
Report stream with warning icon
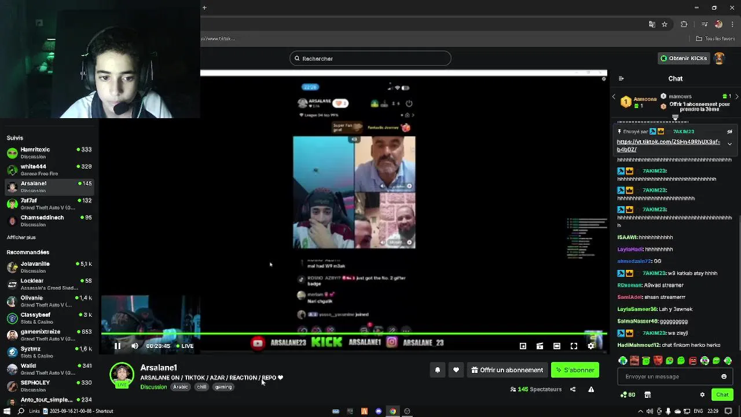pyautogui.click(x=591, y=389)
